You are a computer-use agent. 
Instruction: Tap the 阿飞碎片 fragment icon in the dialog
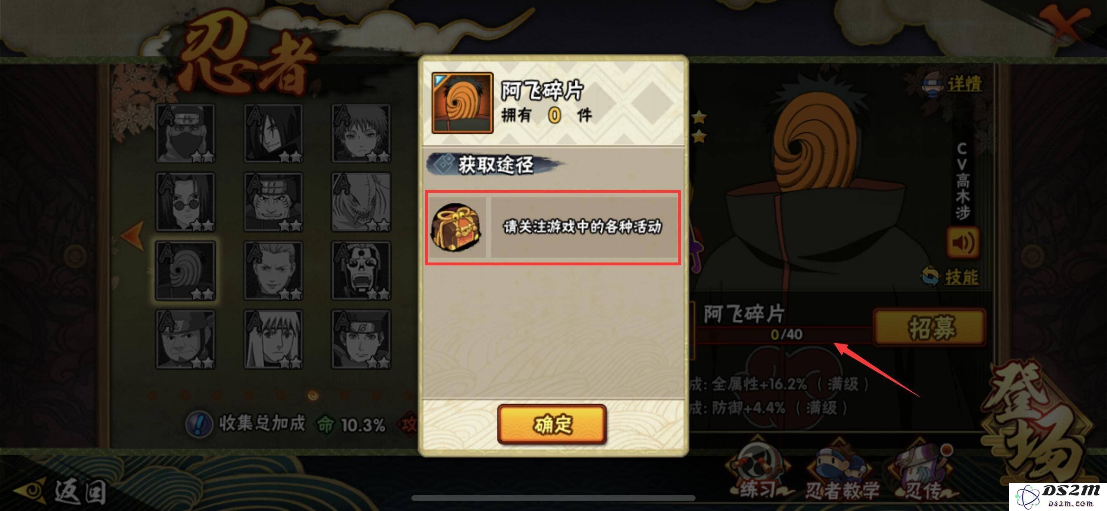click(462, 103)
